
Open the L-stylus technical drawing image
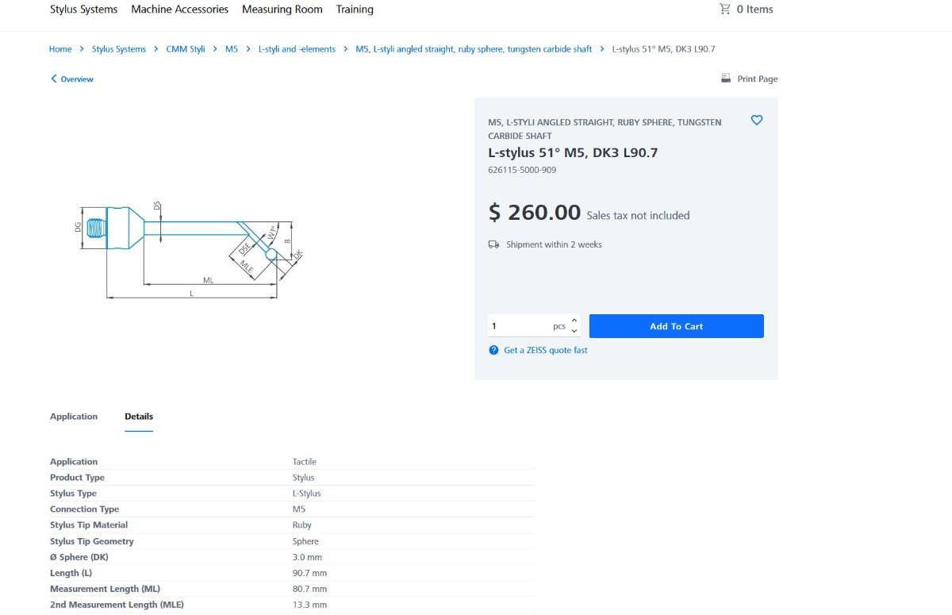(x=191, y=249)
